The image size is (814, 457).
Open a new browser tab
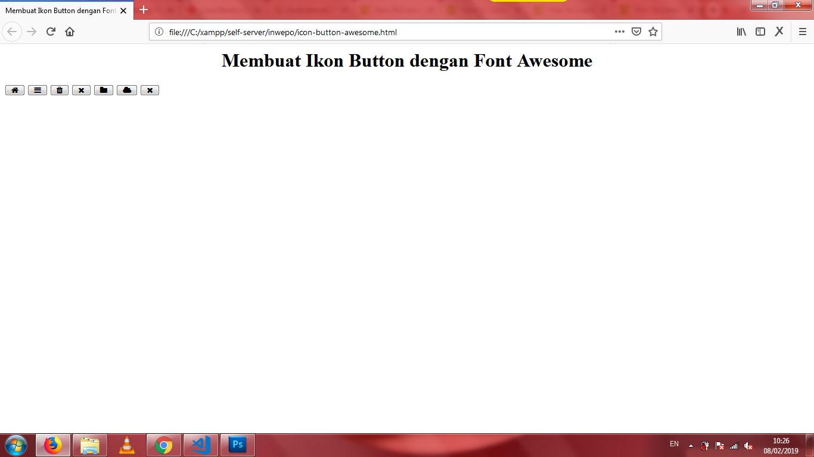click(142, 10)
